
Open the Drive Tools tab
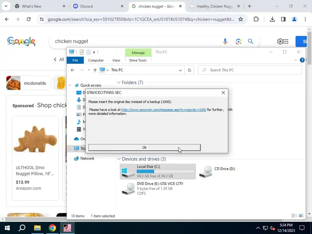(x=138, y=60)
